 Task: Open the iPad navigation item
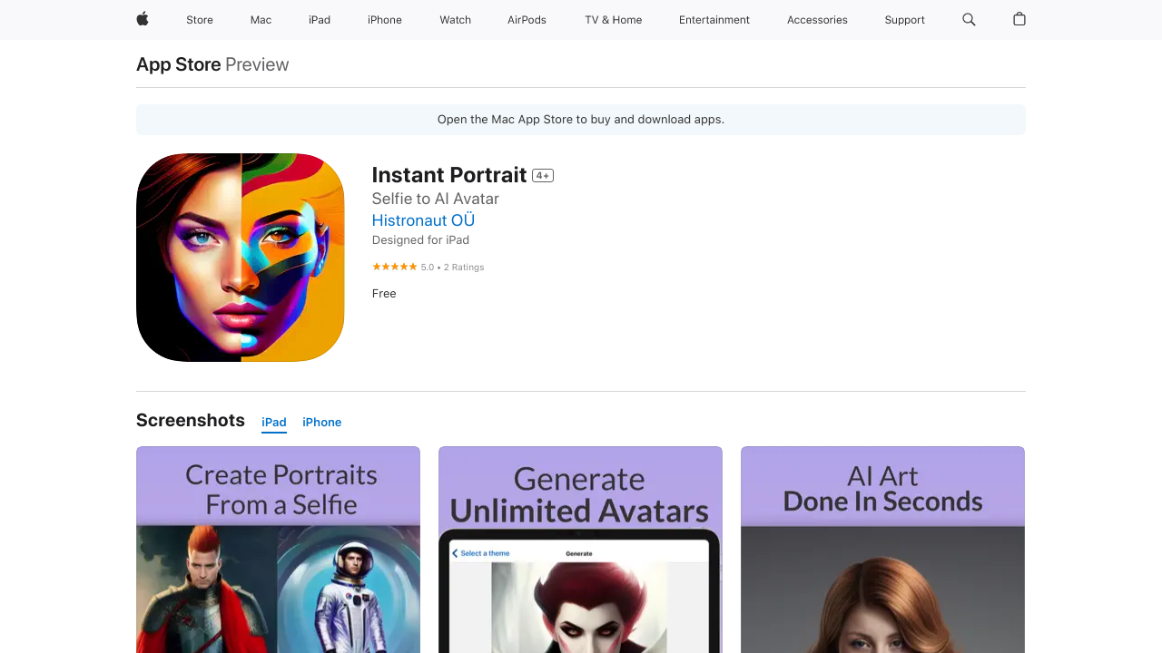[320, 20]
